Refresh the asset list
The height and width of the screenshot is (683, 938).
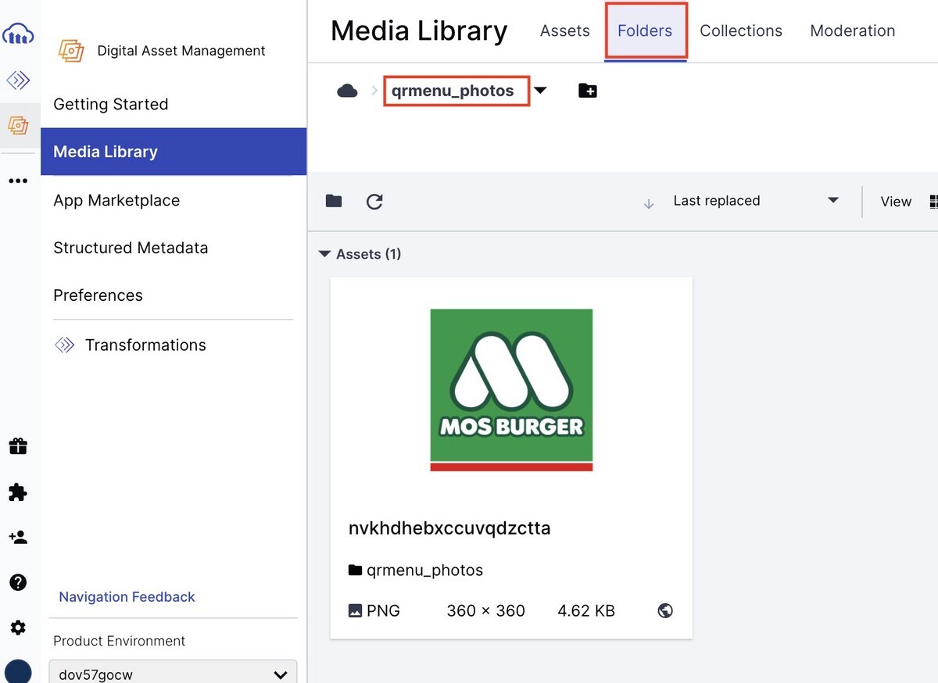tap(374, 201)
